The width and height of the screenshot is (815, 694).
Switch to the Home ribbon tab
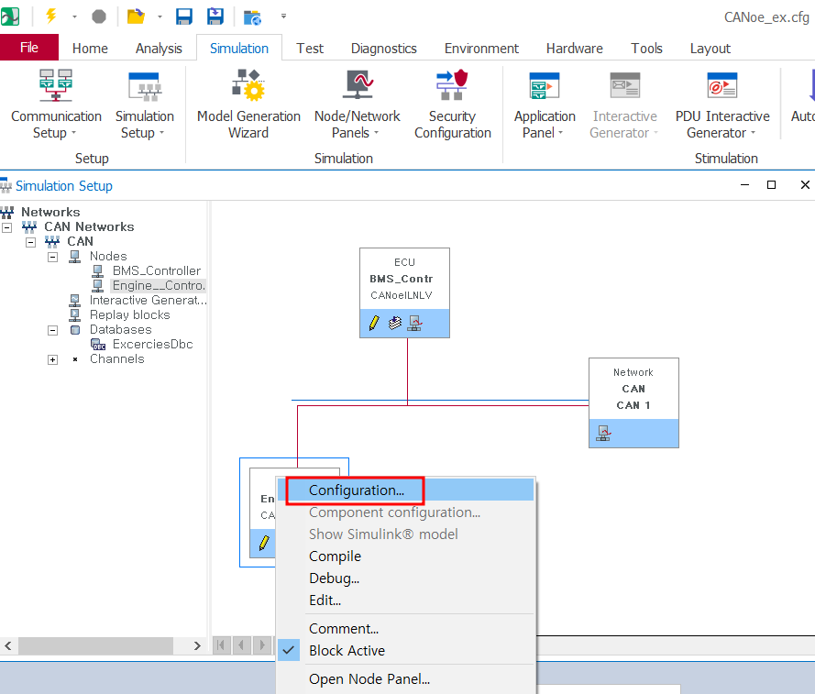pos(90,49)
